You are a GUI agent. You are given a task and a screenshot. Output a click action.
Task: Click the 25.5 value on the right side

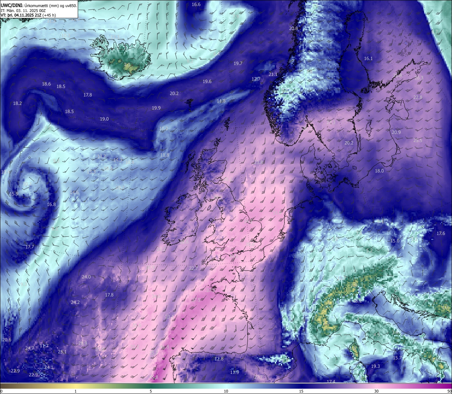coord(418,140)
